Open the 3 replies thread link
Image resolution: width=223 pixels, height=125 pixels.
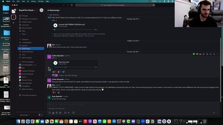tap(61, 75)
